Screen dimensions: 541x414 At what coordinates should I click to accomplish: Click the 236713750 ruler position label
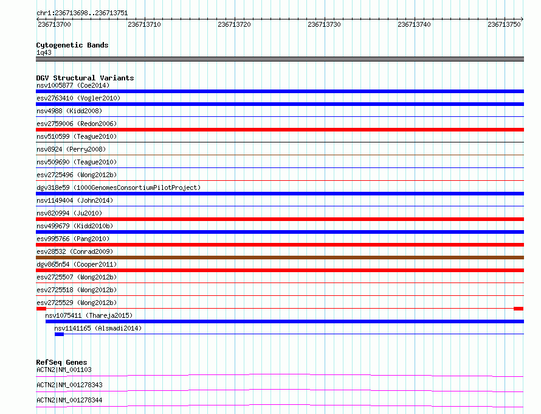pyautogui.click(x=504, y=24)
